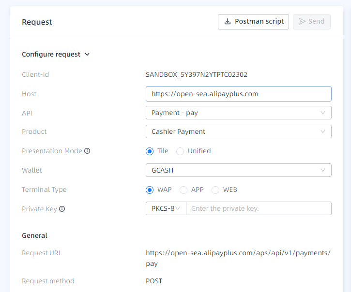Click the Host URL input field

pyautogui.click(x=238, y=94)
